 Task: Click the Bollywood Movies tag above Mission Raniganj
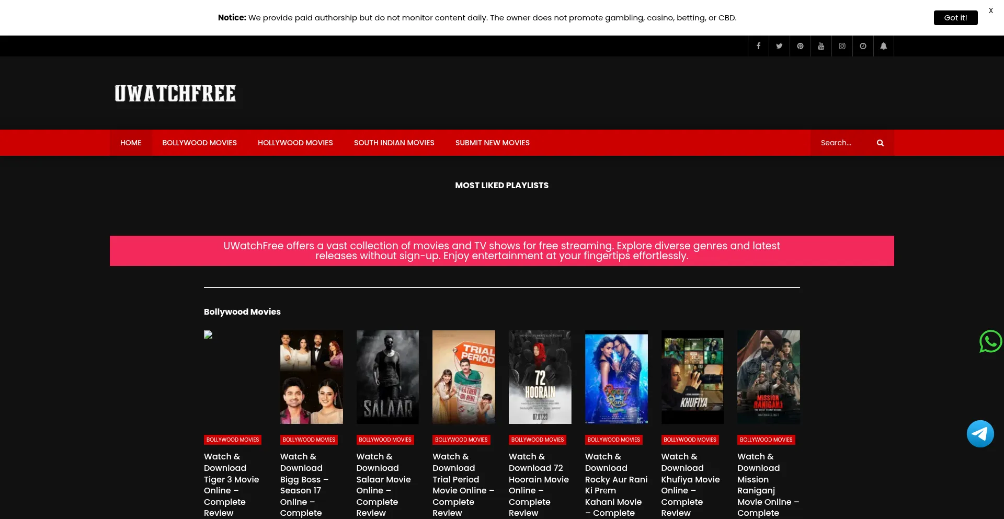pos(766,440)
